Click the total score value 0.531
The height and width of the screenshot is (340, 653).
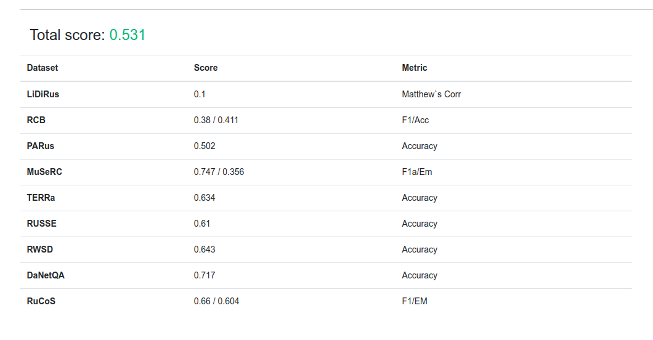(x=128, y=35)
